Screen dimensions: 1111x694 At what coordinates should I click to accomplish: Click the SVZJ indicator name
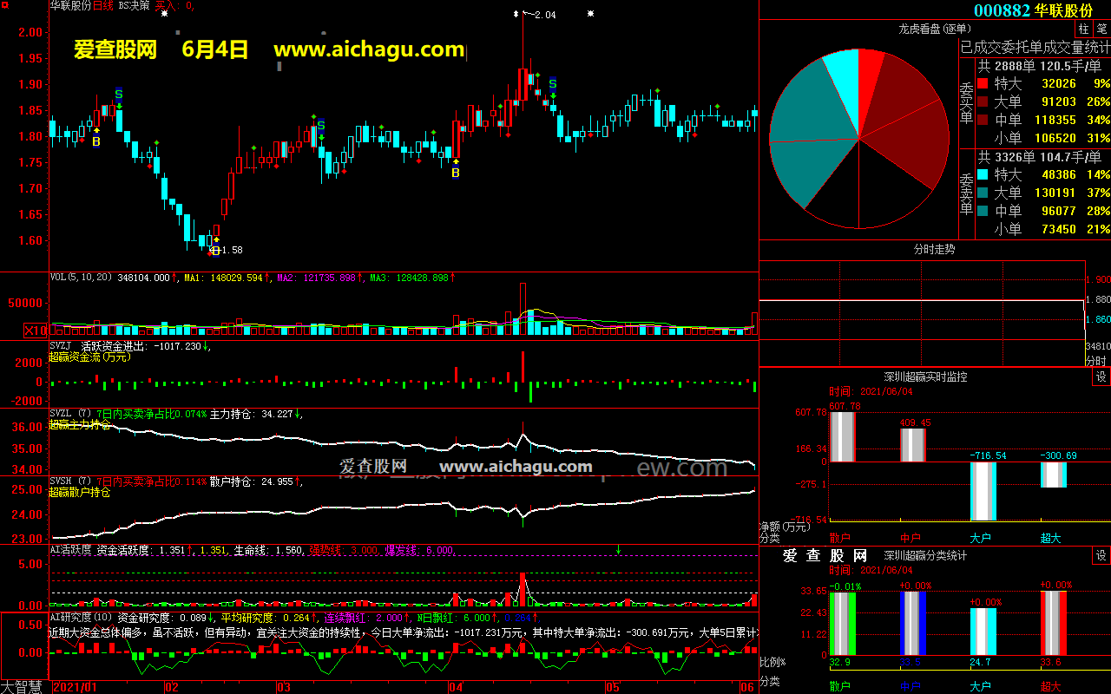click(x=62, y=345)
